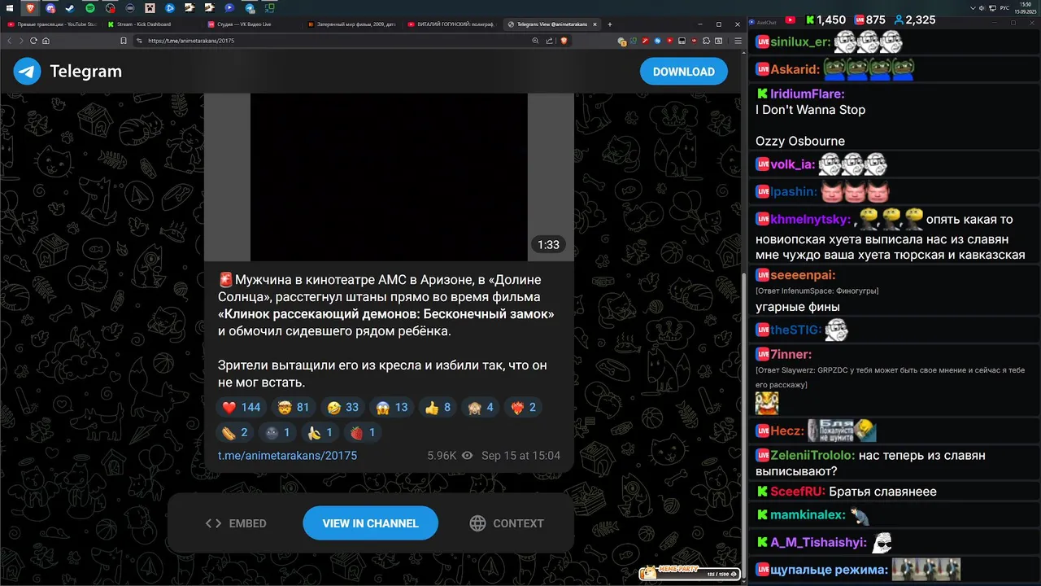Switch to VK Видео Live studio tab
Image resolution: width=1041 pixels, height=586 pixels.
pyautogui.click(x=253, y=24)
